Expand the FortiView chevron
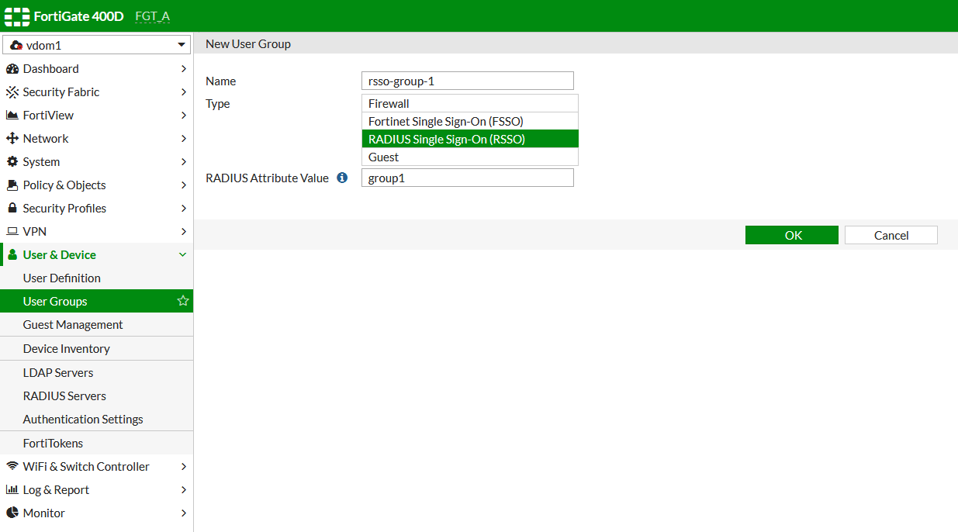The width and height of the screenshot is (958, 532). point(184,116)
